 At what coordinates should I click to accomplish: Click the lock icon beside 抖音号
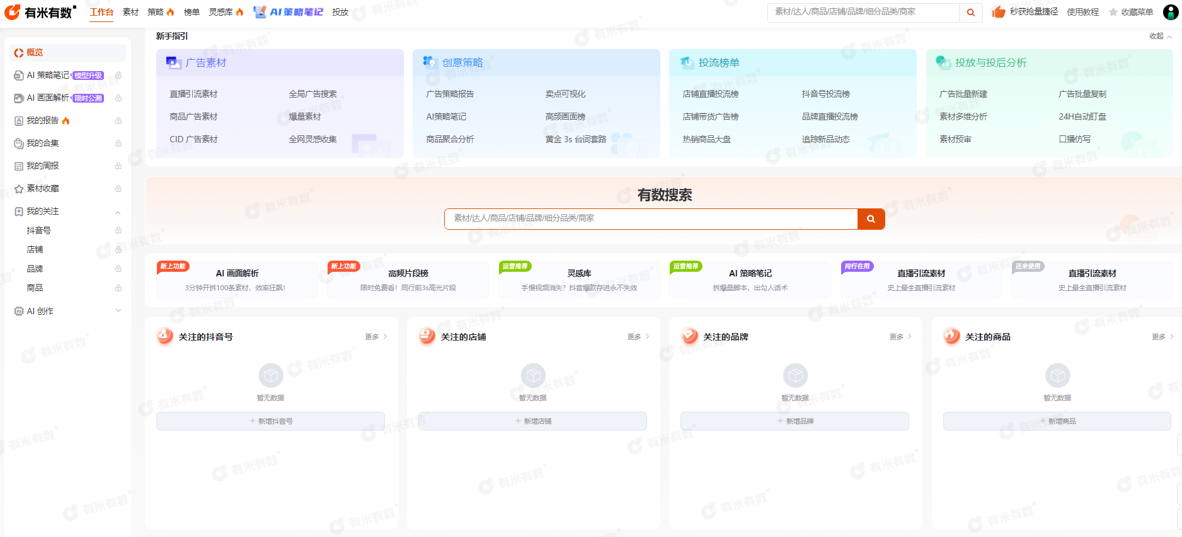118,230
